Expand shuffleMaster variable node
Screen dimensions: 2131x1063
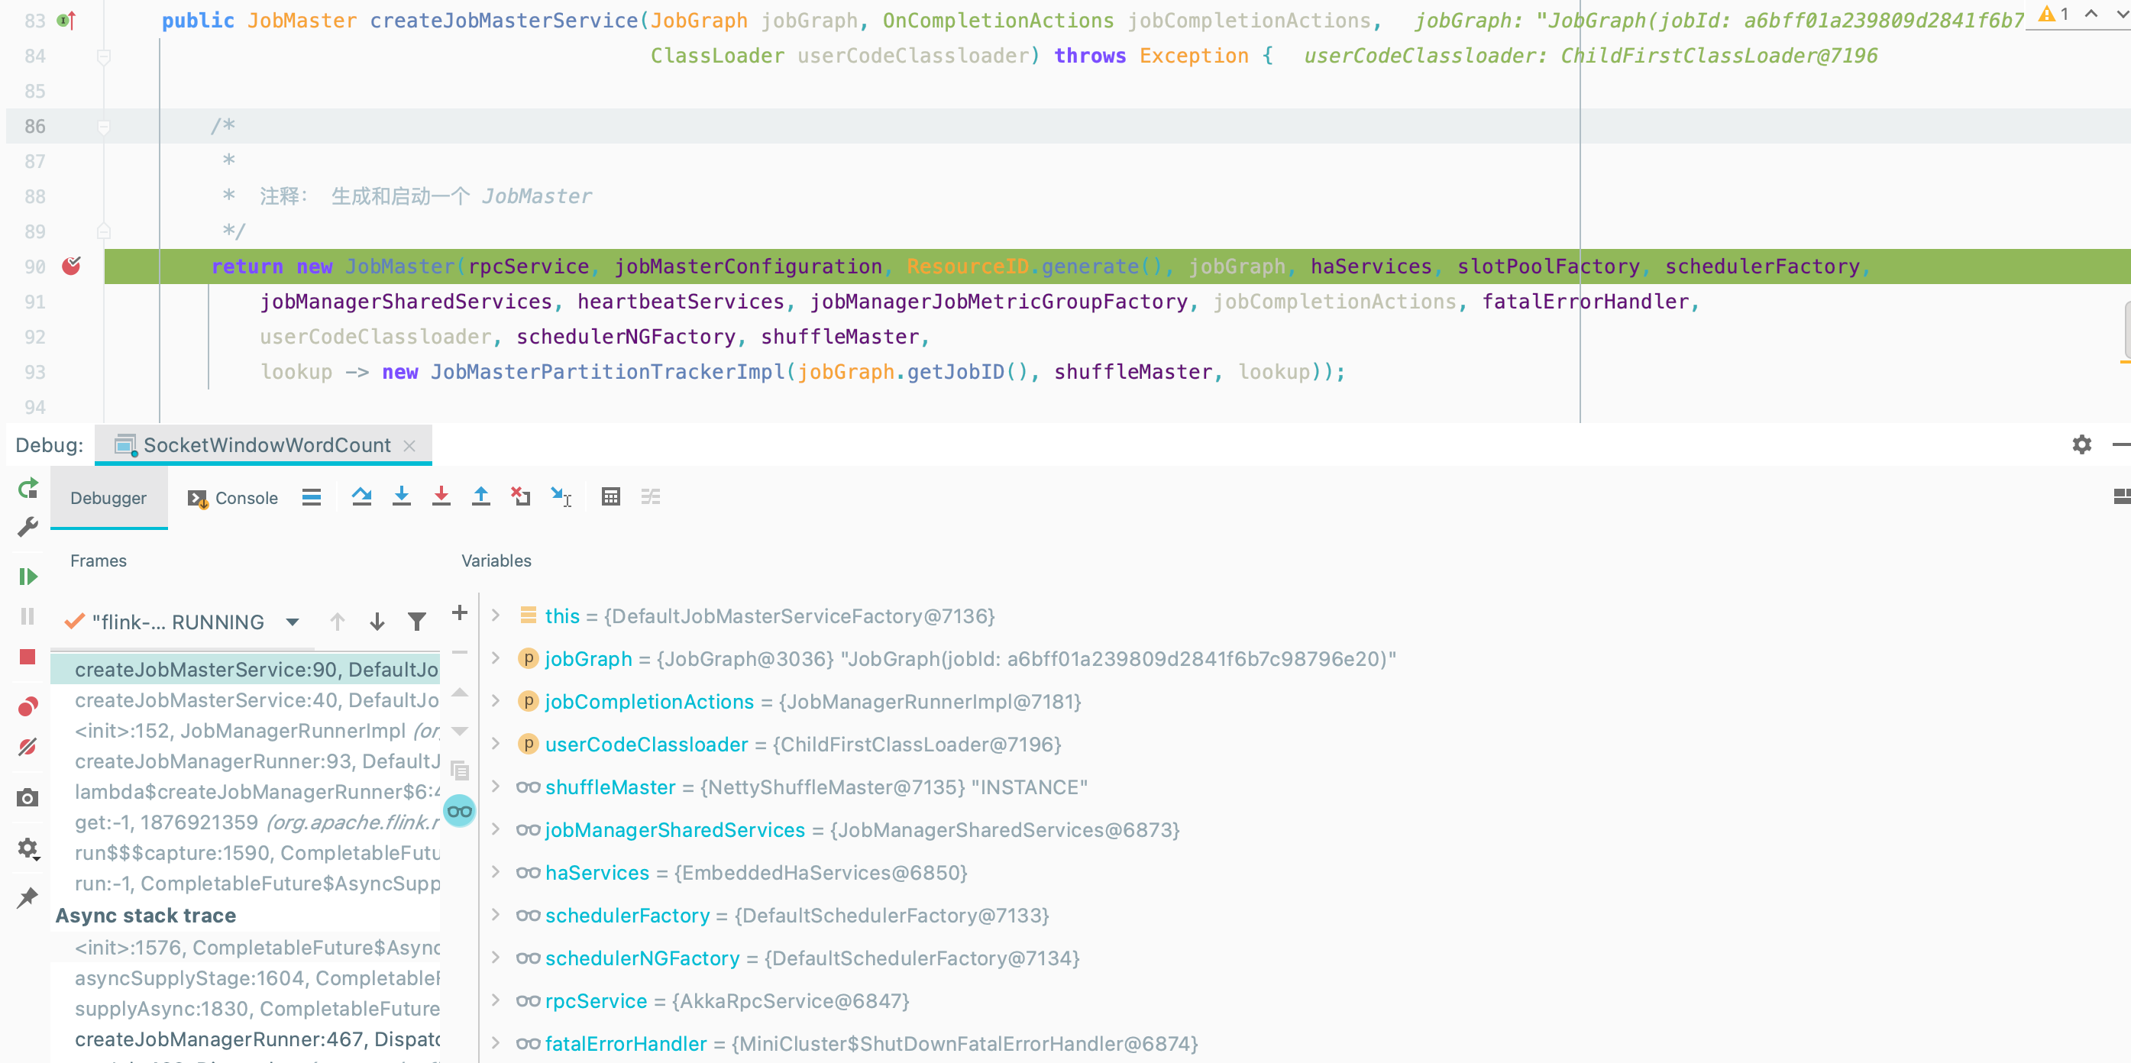pos(496,786)
